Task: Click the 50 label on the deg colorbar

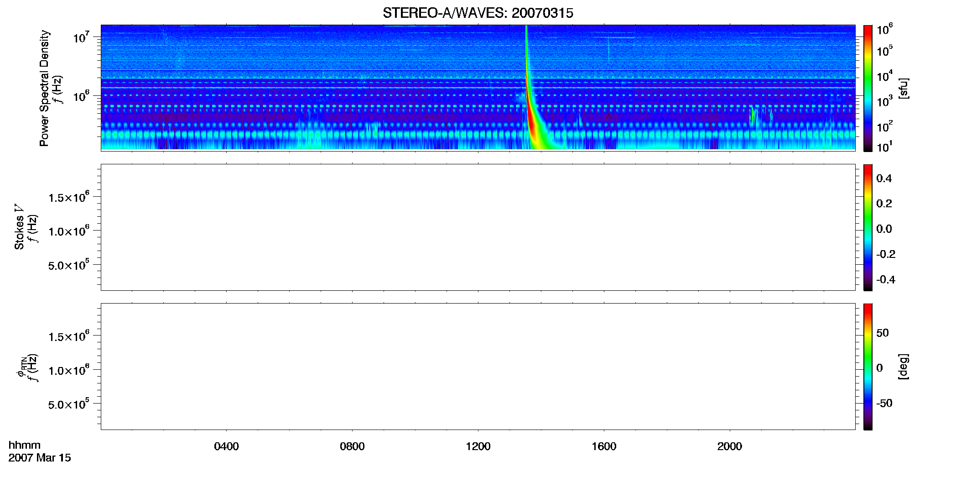Action: click(x=883, y=333)
